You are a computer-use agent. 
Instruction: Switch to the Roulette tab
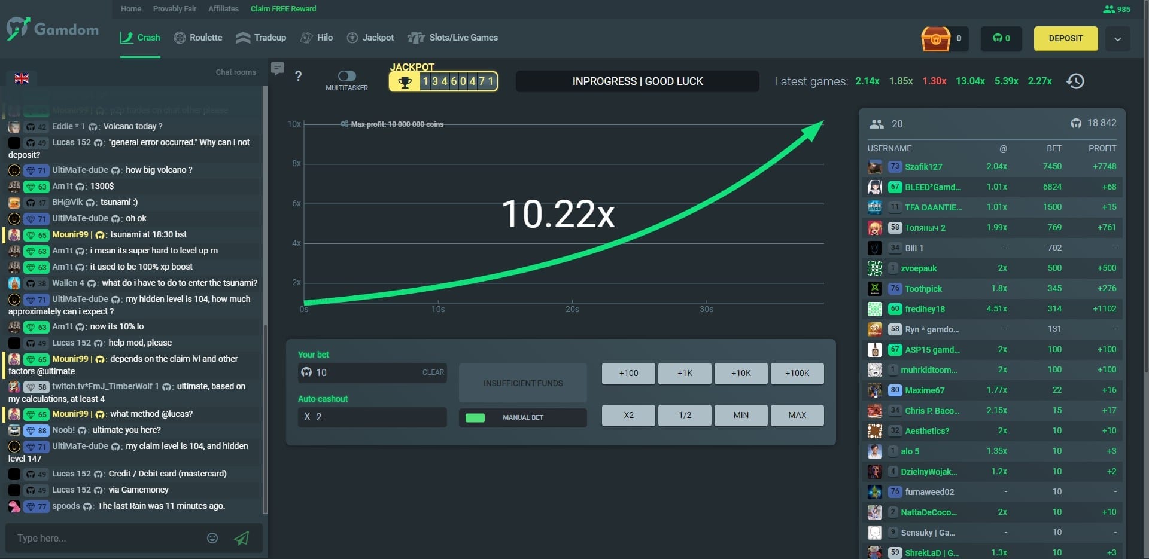click(197, 38)
